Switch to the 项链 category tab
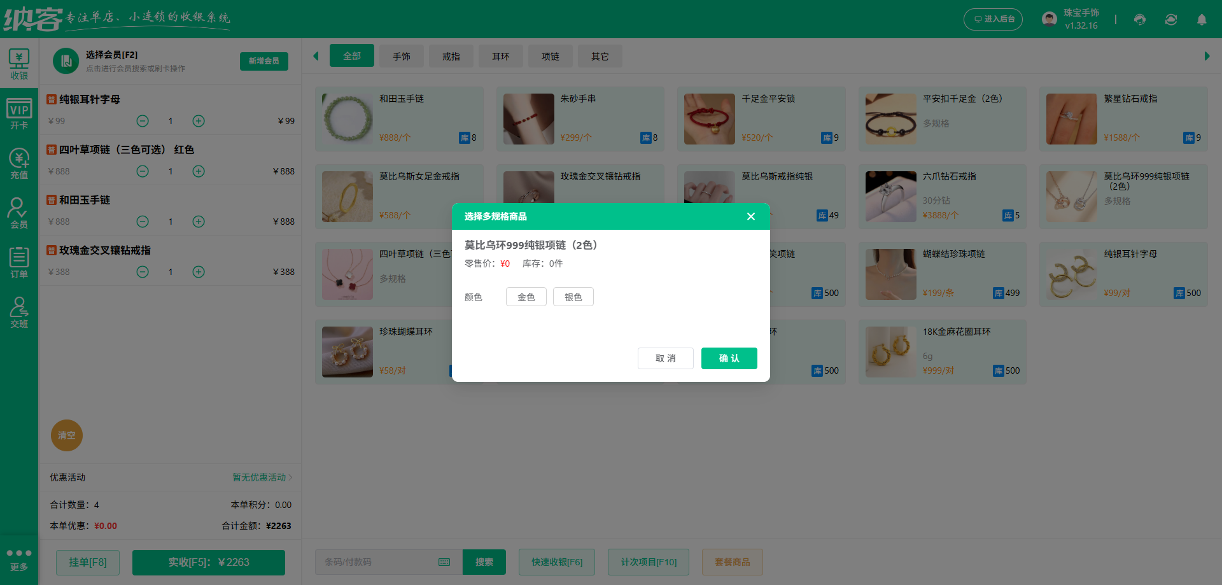This screenshot has height=585, width=1222. click(x=550, y=56)
